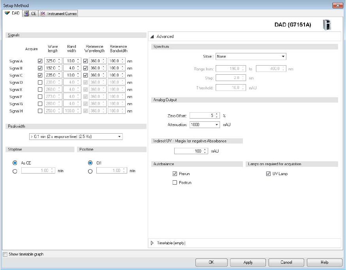Click the Instrument Curves tab icon

pos(43,13)
